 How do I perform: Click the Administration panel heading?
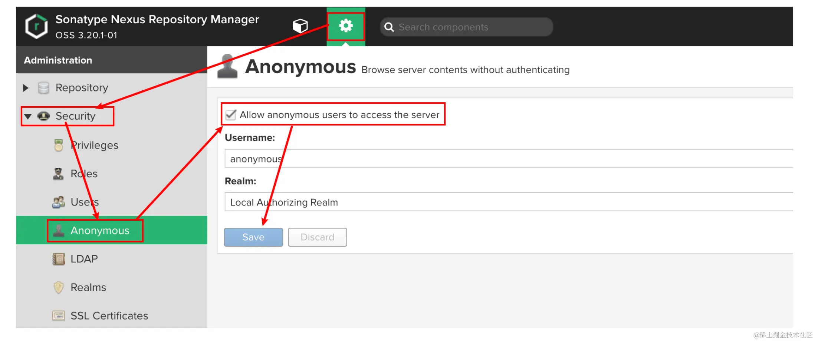tap(58, 60)
